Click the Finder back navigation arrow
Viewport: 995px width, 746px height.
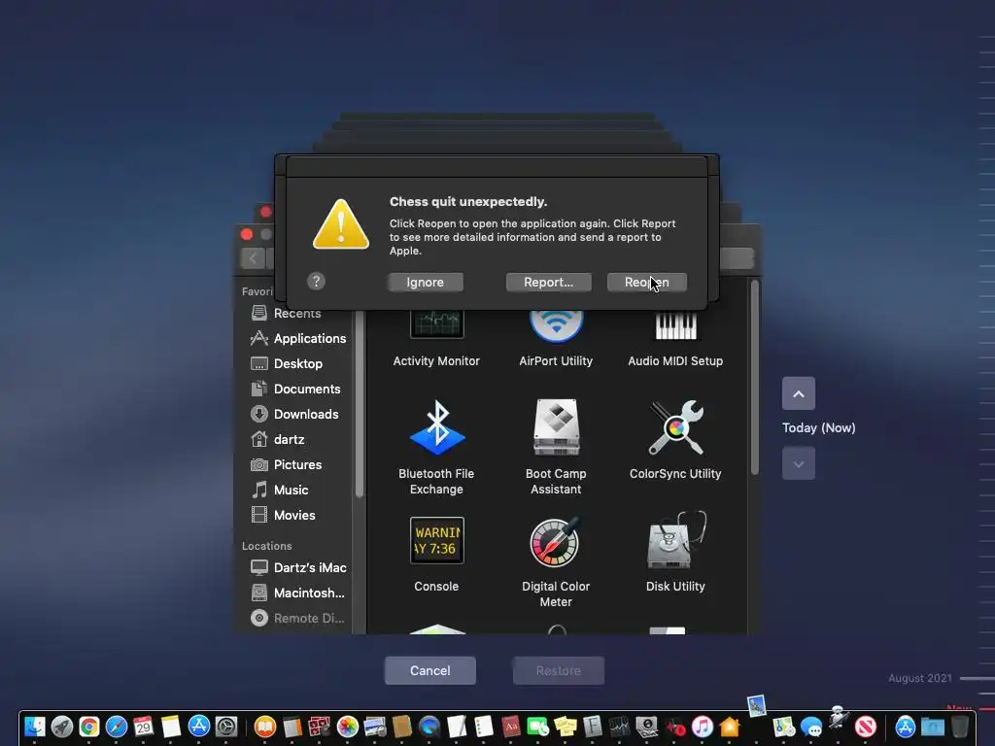tap(253, 258)
